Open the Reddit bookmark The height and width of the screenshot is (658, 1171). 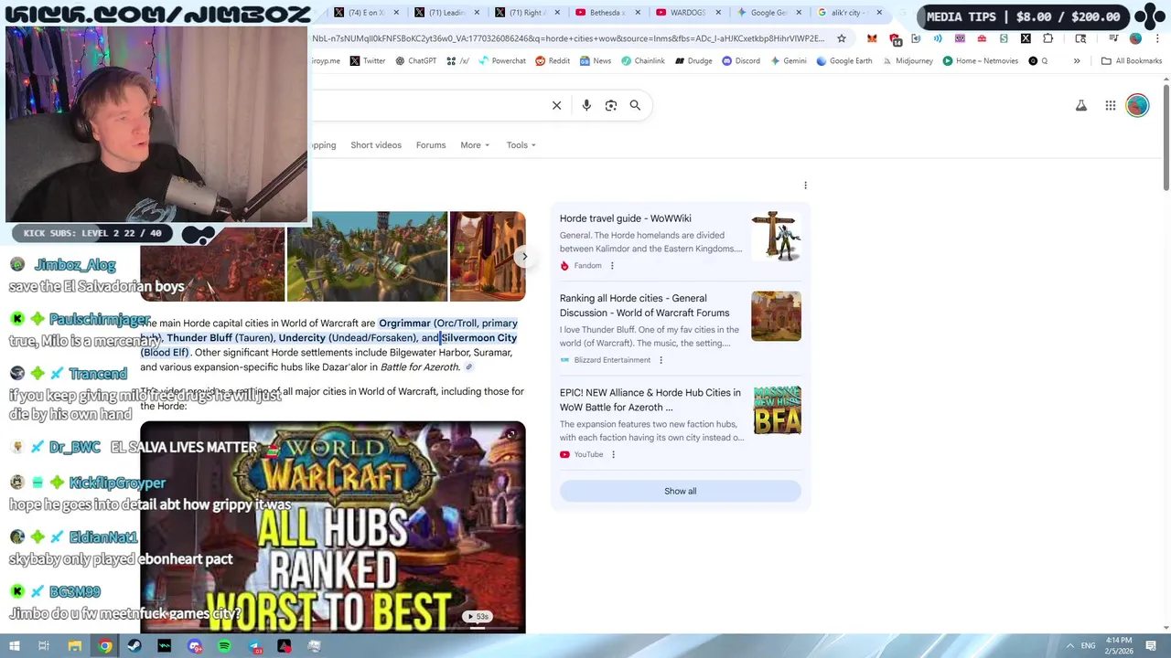coord(553,61)
